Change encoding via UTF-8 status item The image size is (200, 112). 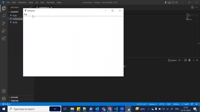click(x=162, y=104)
